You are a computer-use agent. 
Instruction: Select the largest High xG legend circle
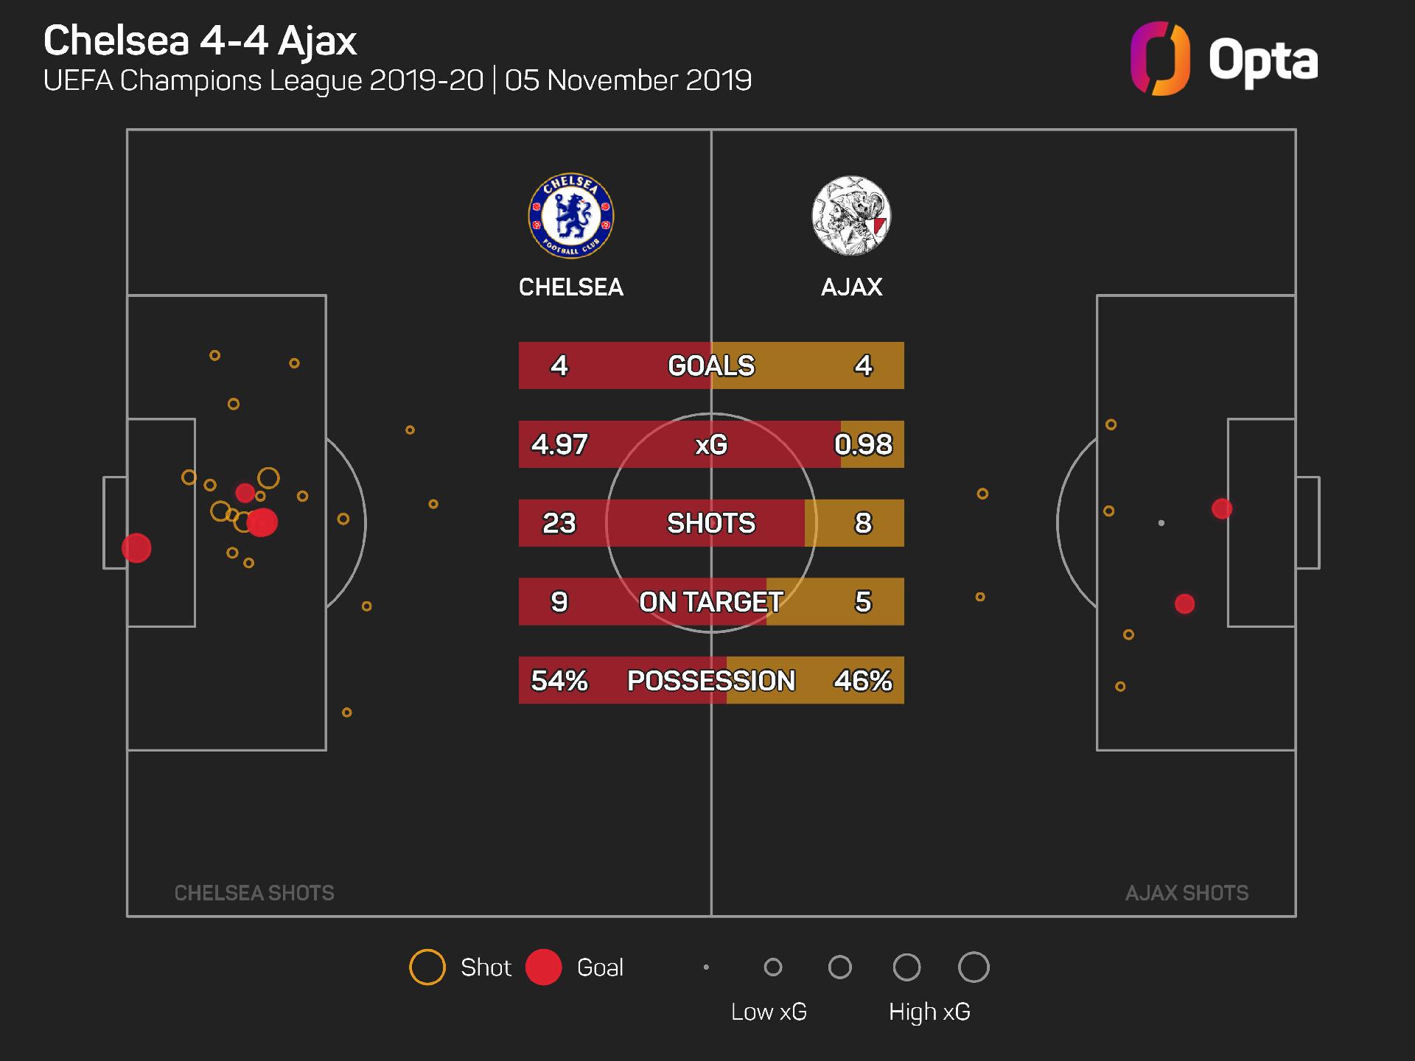[974, 967]
